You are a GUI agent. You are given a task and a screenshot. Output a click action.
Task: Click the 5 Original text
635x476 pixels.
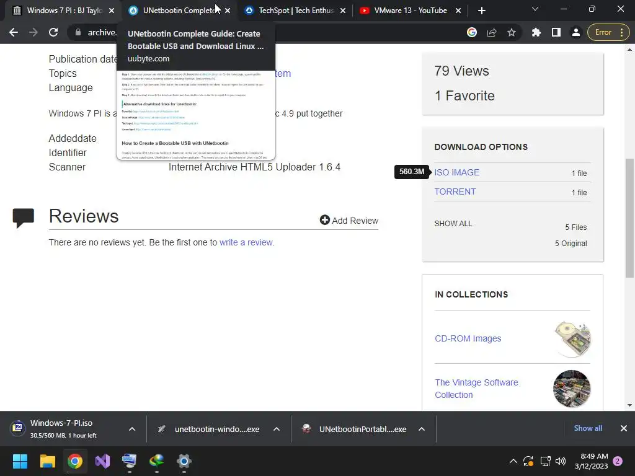571,243
